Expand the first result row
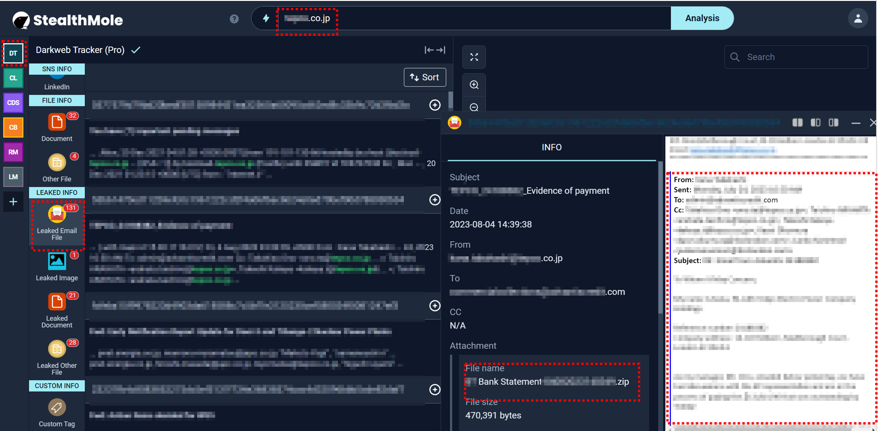 pos(435,105)
